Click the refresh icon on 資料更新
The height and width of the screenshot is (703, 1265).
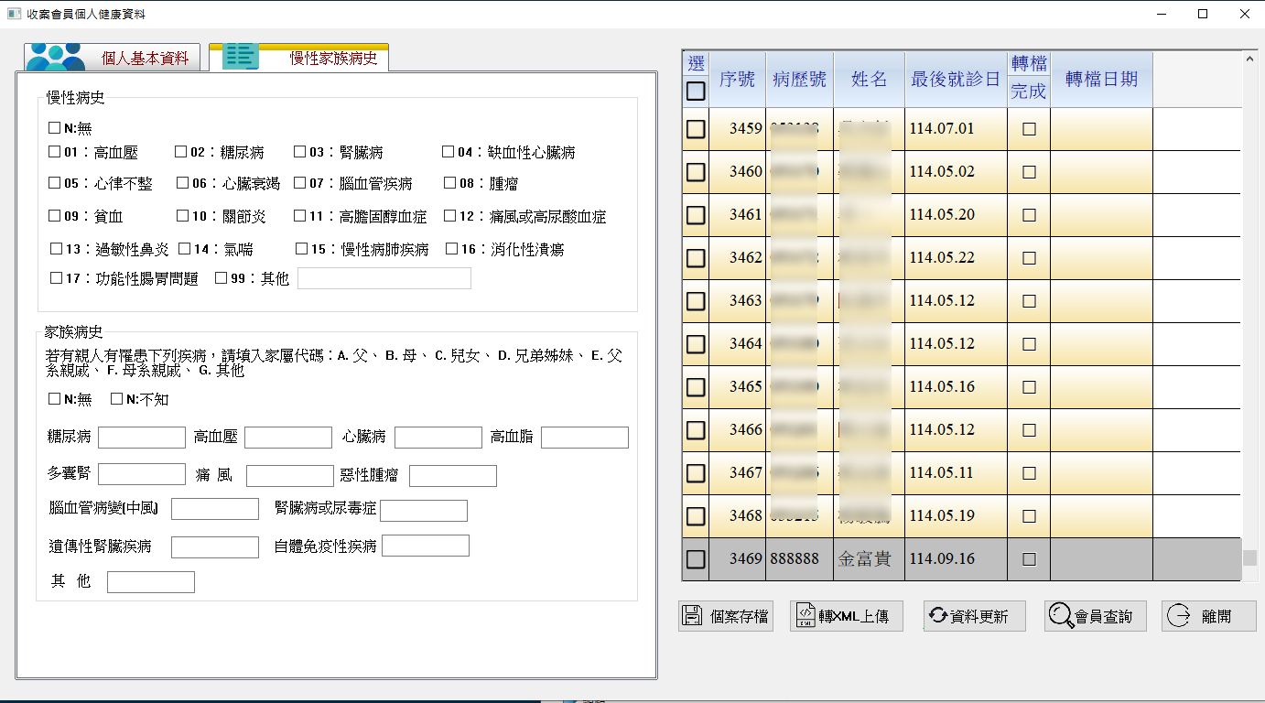937,616
